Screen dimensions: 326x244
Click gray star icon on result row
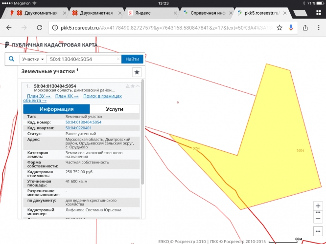(133, 86)
